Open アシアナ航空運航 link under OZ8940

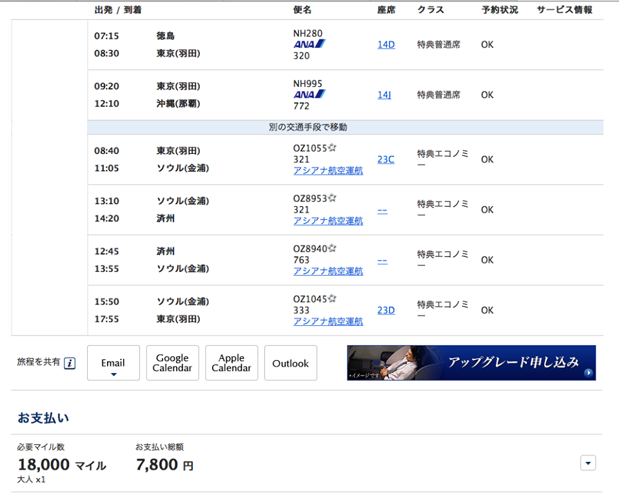pyautogui.click(x=328, y=271)
